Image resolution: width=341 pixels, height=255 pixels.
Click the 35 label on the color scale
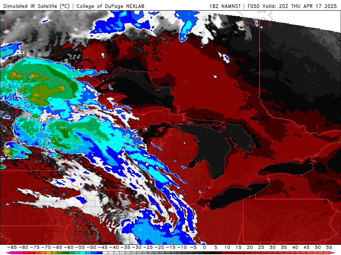284,247
